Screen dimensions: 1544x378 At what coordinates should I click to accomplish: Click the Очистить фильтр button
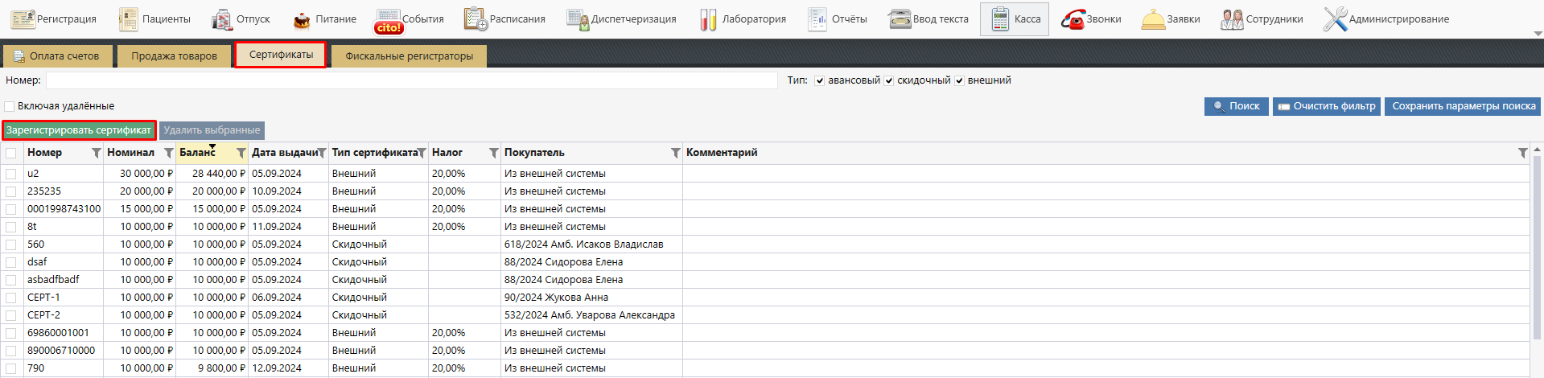[1326, 106]
